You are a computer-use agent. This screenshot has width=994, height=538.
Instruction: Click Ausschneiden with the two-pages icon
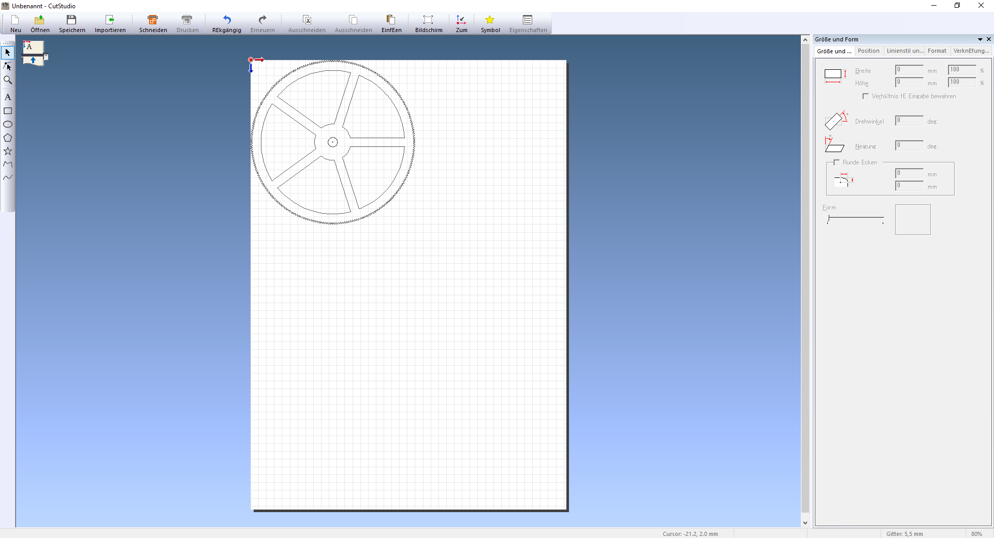click(x=353, y=24)
